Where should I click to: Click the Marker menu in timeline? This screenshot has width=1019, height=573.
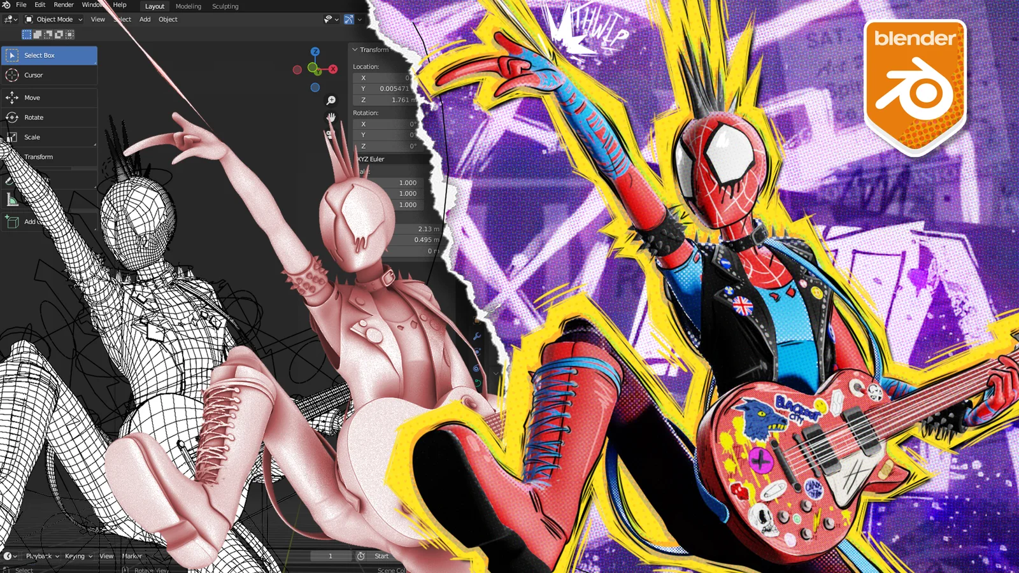[x=132, y=556]
